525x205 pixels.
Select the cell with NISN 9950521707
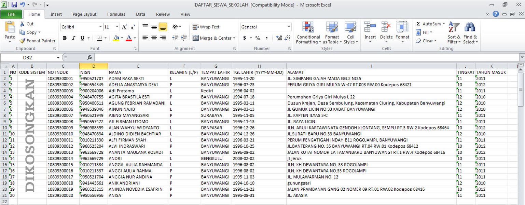[x=94, y=79]
